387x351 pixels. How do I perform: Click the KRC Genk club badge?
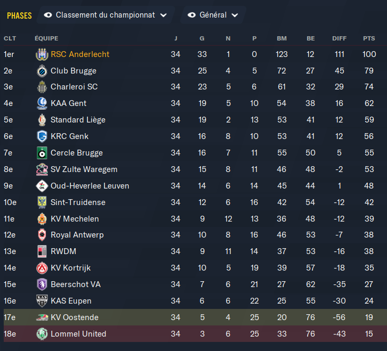(42, 136)
